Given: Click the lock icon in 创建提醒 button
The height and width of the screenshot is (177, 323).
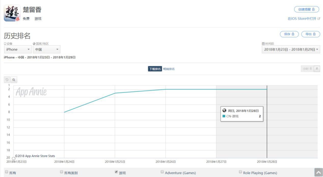Looking at the screenshot, I should point(313,9).
